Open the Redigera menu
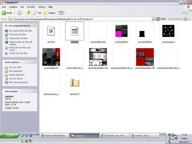The image size is (192, 144). (x=13, y=7)
